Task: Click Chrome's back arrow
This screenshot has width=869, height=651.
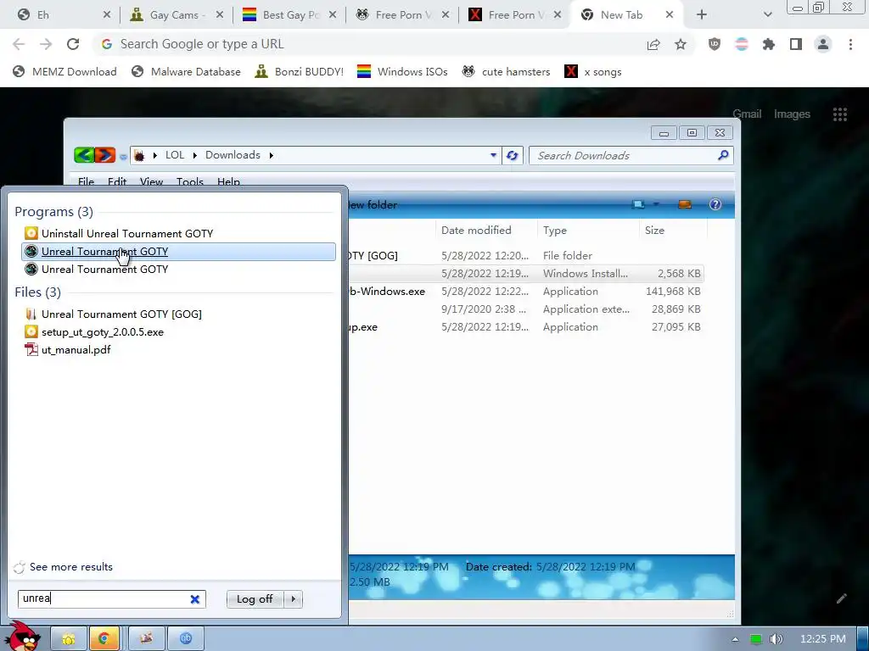Action: tap(19, 44)
